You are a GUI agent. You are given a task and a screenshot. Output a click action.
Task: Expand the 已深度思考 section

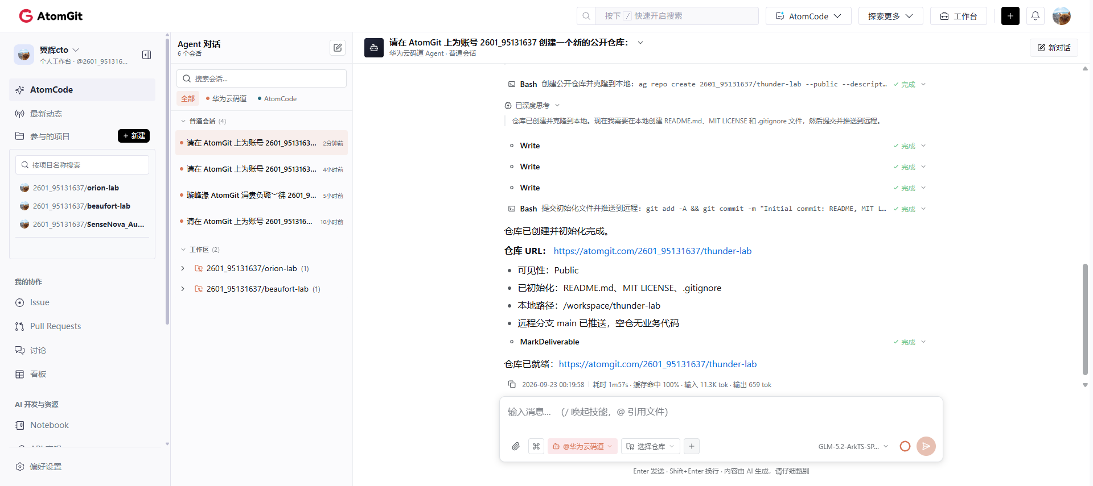click(557, 105)
